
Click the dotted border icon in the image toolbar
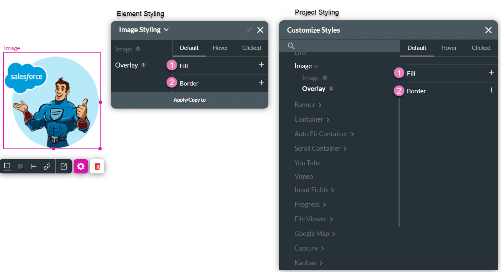[x=7, y=166]
